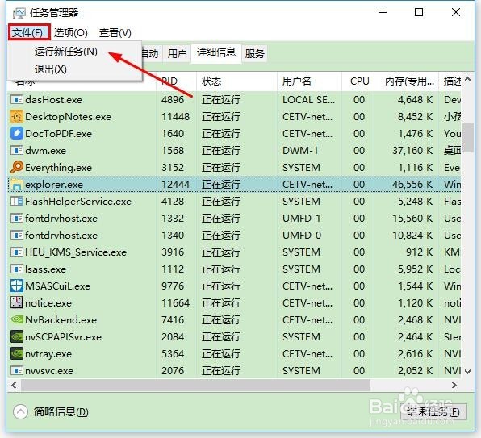This screenshot has width=481, height=438.
Task: Click the lsass.exe process icon
Action: [x=17, y=269]
